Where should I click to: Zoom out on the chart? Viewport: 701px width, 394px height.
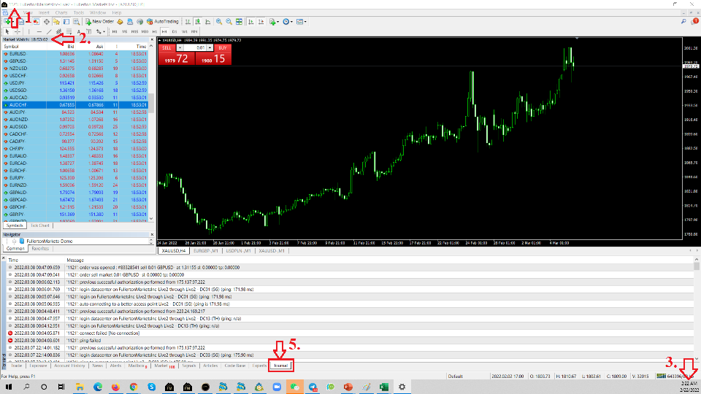[229, 21]
